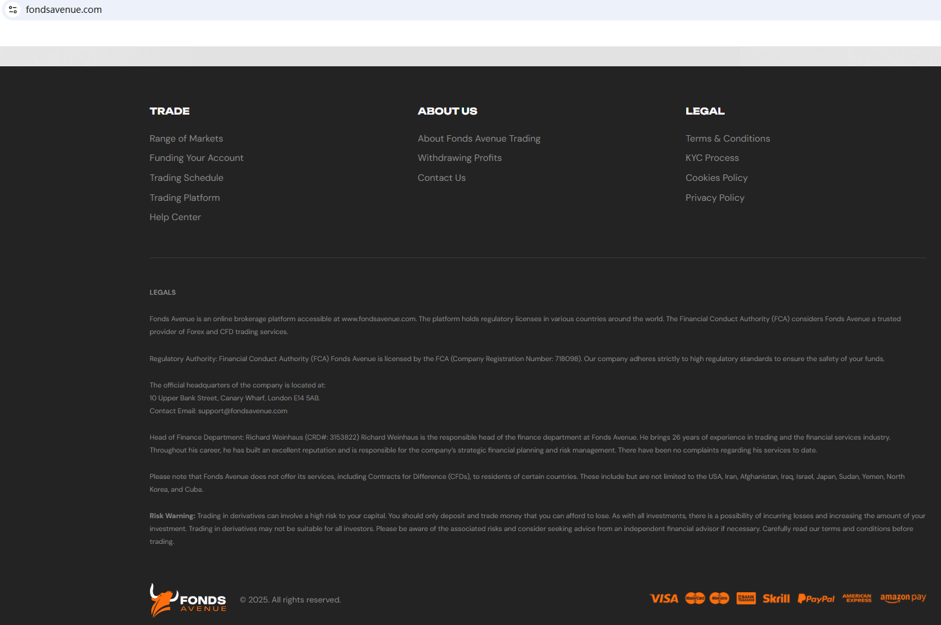The height and width of the screenshot is (625, 941).
Task: Click the 2025 All rights reserved text
Action: 290,600
